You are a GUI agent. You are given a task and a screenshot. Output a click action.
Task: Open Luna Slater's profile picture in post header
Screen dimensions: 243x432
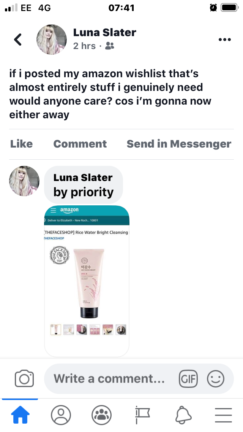52,40
